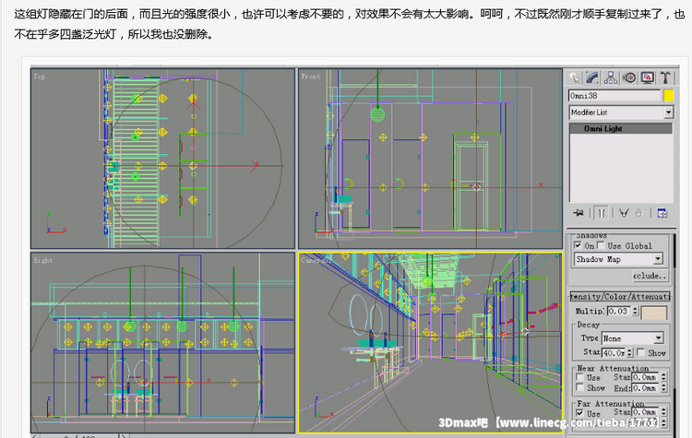The width and height of the screenshot is (692, 438).
Task: Click the Pin Stack icon
Action: pos(579,213)
